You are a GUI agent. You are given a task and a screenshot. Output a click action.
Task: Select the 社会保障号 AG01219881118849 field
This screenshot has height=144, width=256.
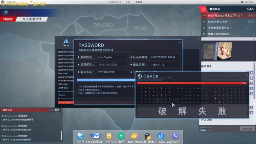[x=164, y=57]
